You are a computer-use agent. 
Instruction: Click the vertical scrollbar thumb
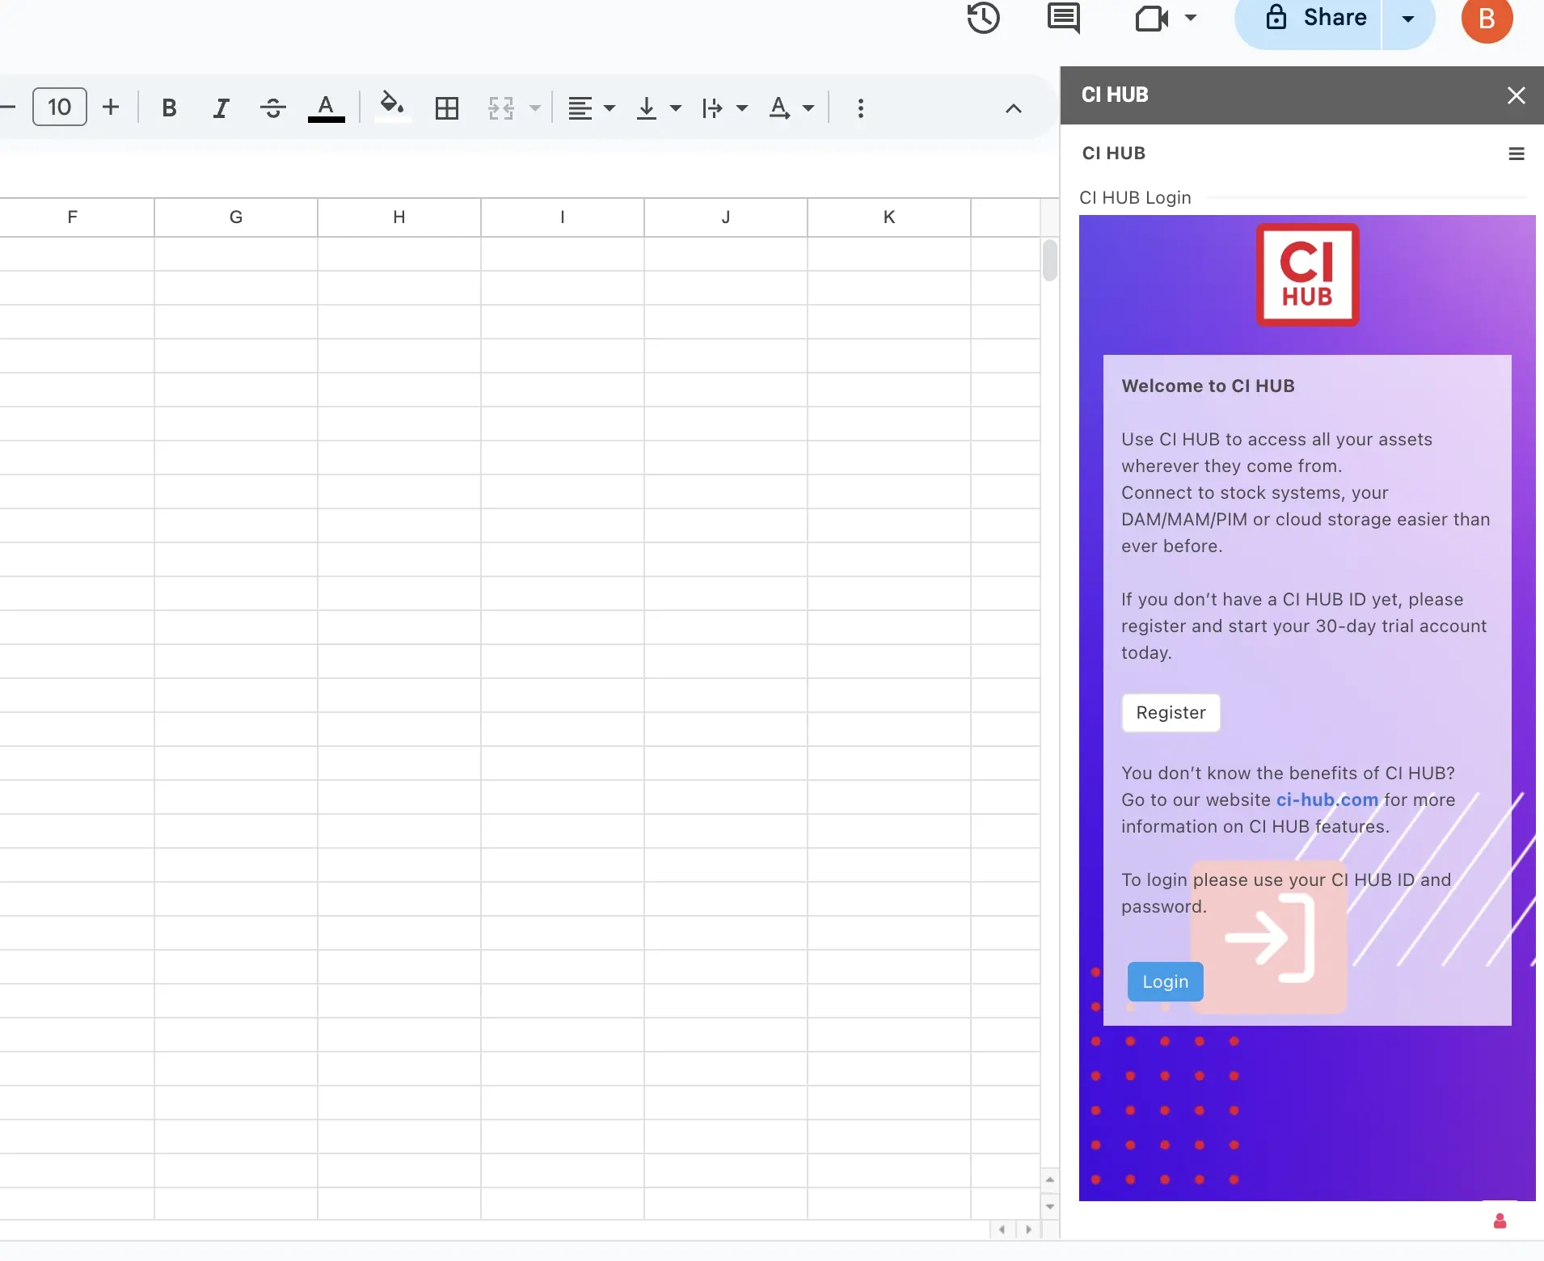point(1050,260)
